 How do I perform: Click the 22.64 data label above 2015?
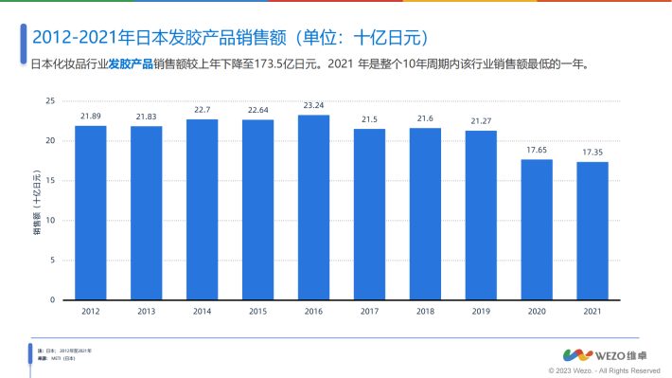click(258, 110)
